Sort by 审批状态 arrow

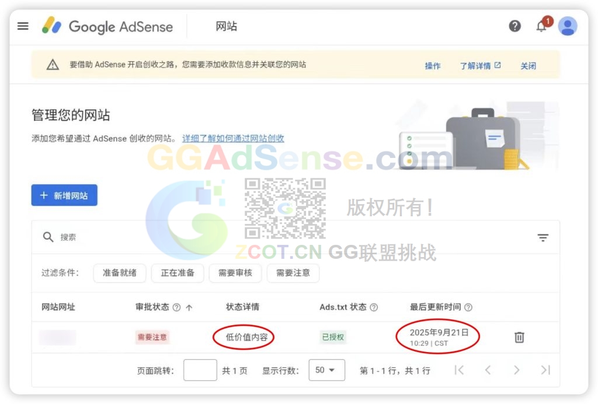[189, 307]
